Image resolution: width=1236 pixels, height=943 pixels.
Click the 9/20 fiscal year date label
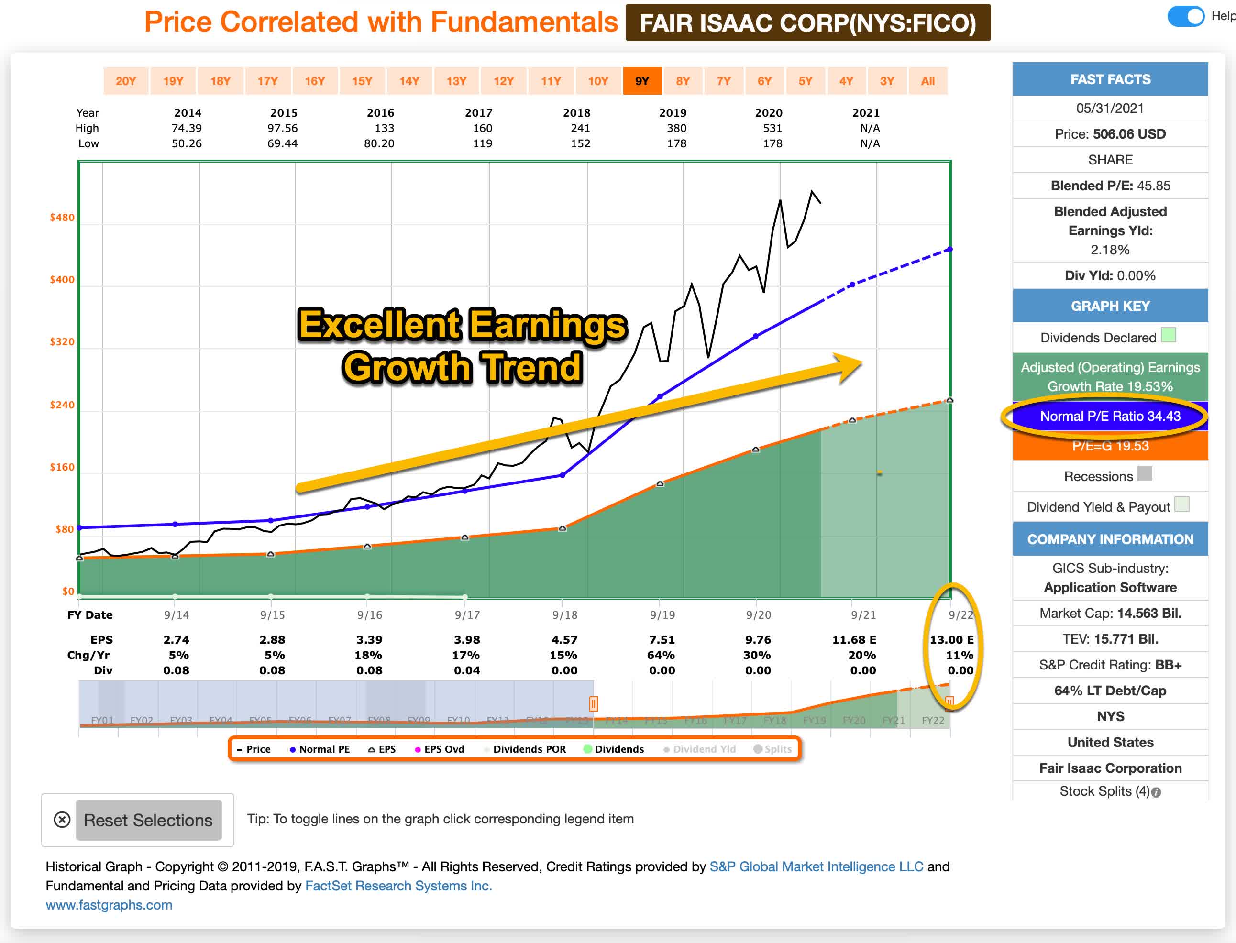[758, 615]
